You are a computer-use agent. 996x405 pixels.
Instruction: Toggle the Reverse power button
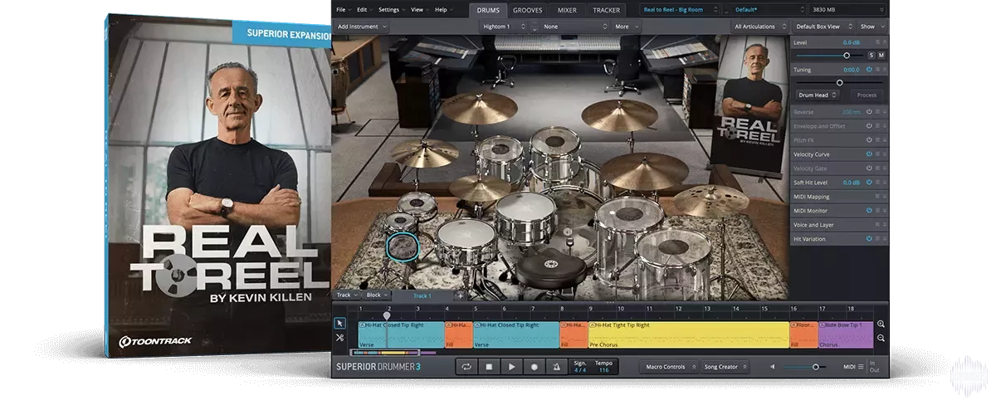[869, 111]
